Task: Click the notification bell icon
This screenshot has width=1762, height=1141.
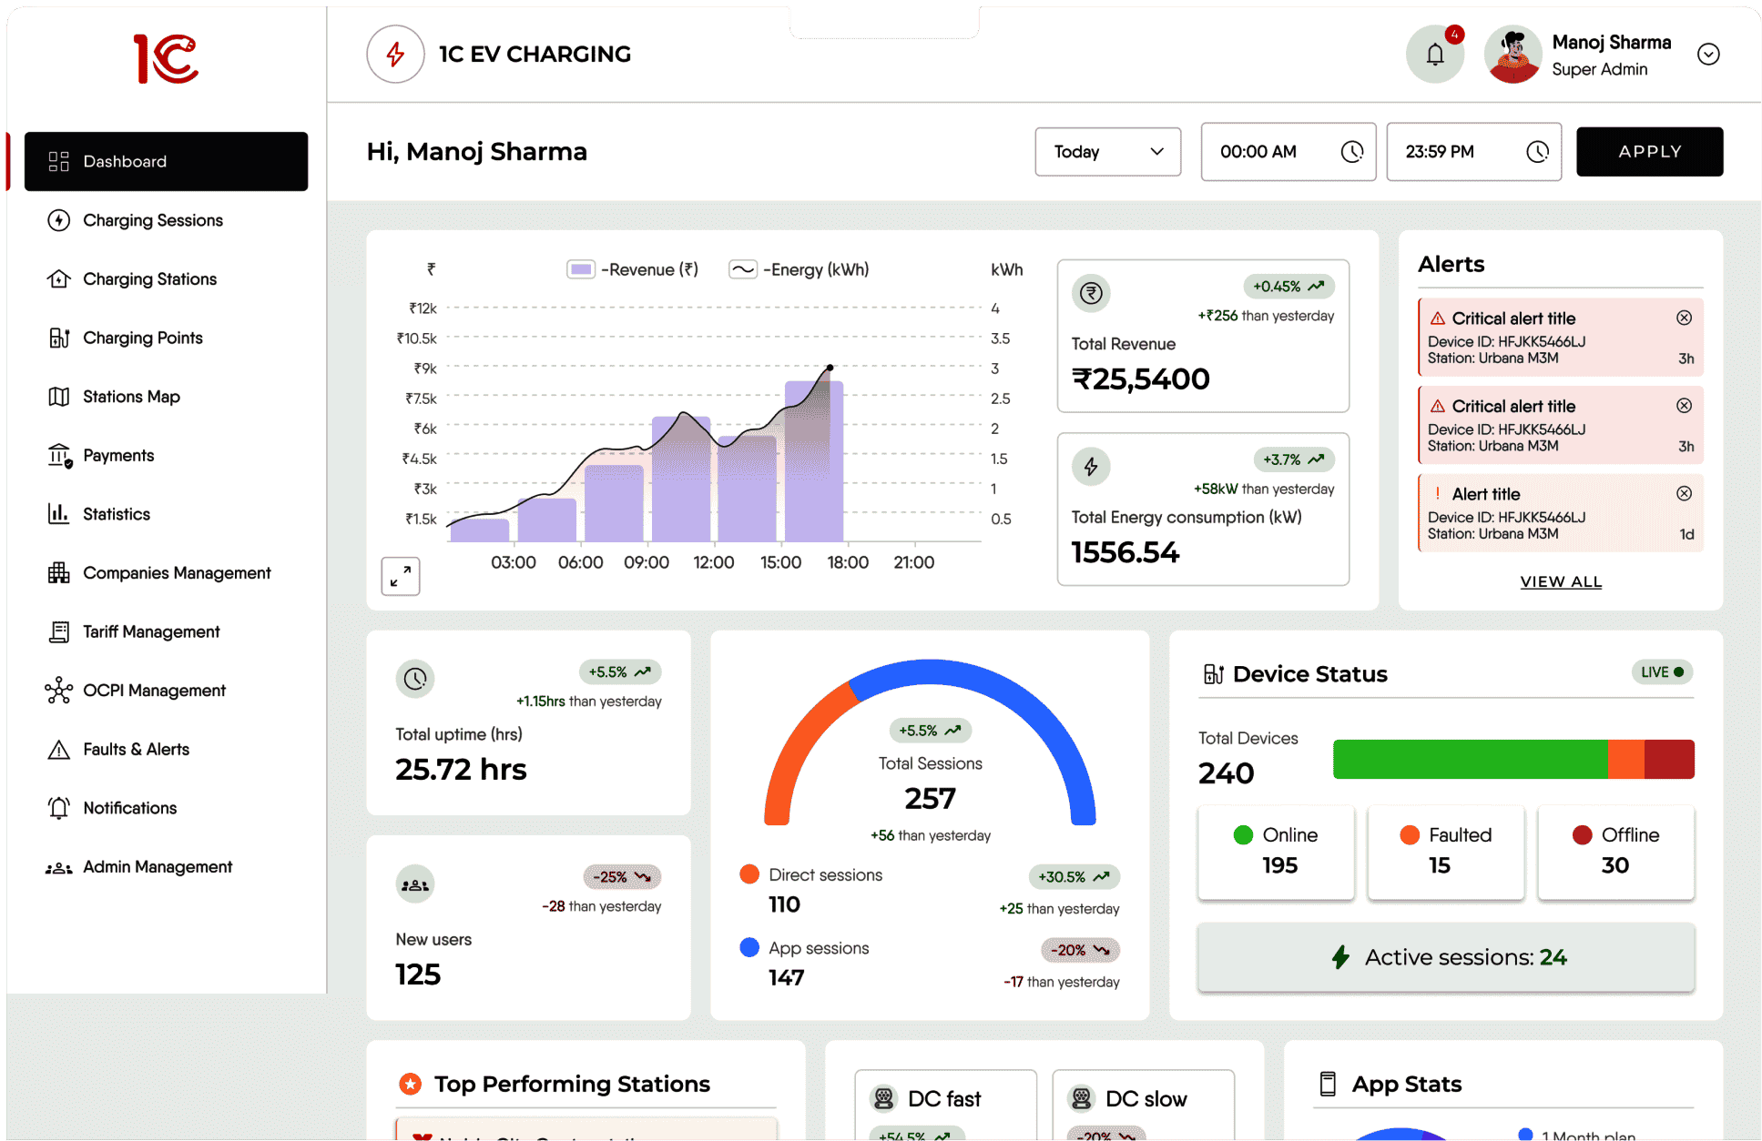Action: [x=1434, y=55]
